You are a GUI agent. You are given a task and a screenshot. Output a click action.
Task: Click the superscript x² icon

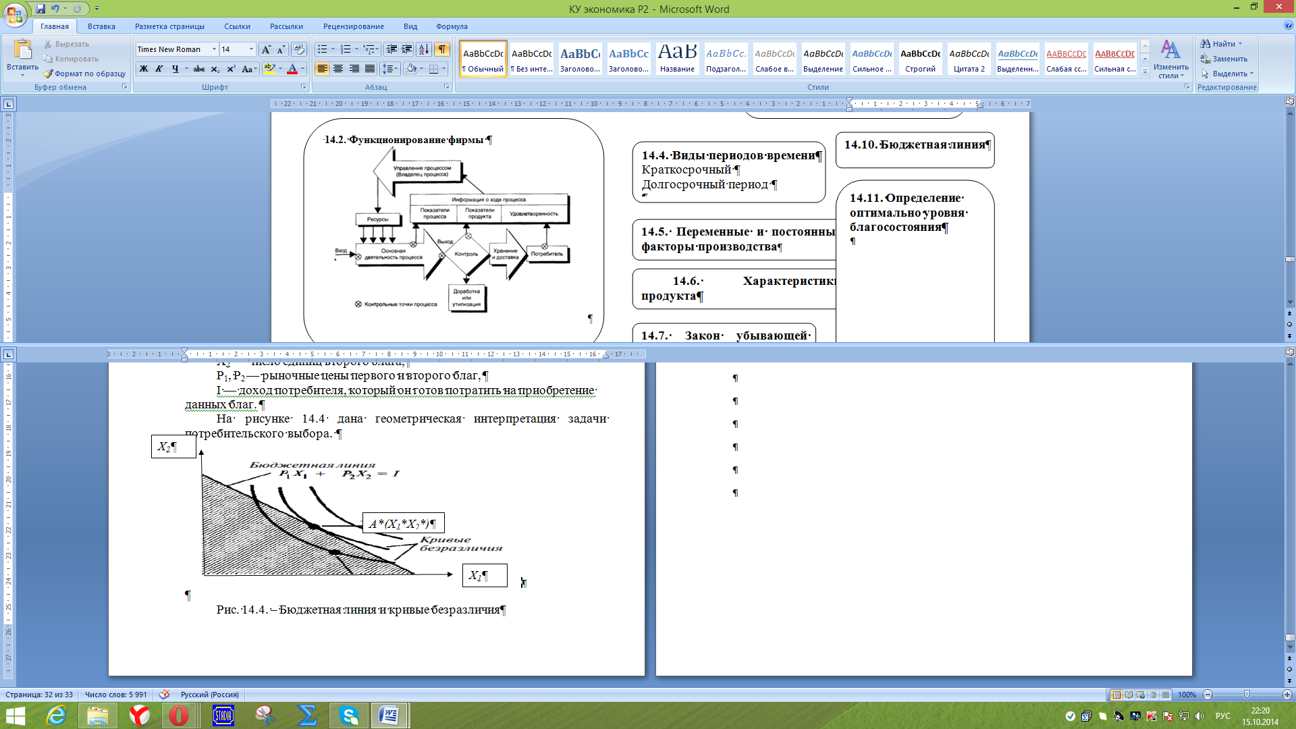point(231,69)
